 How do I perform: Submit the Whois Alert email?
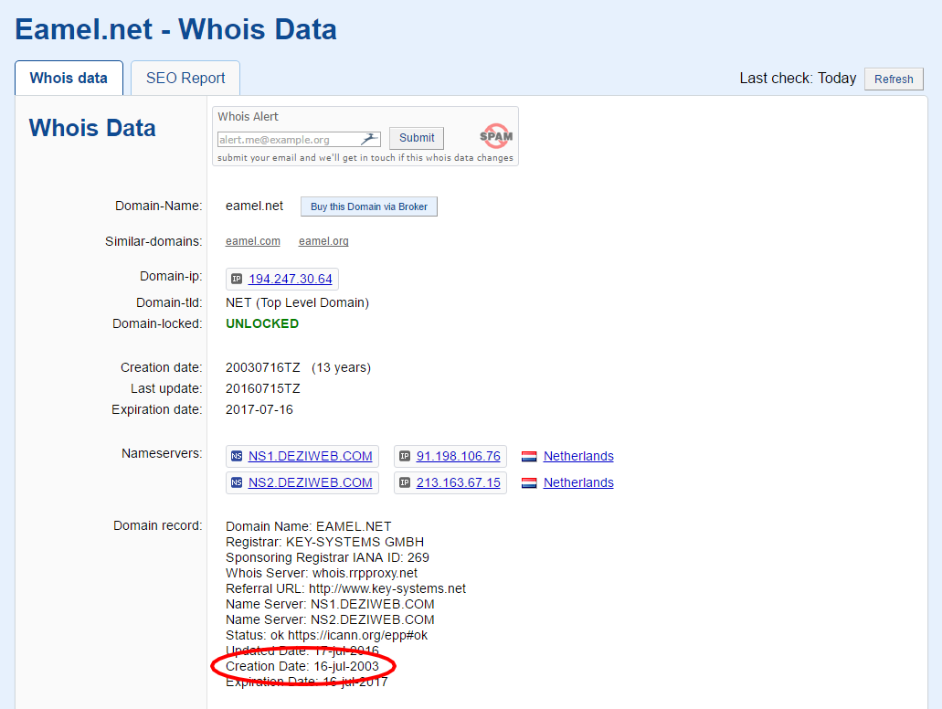(417, 138)
